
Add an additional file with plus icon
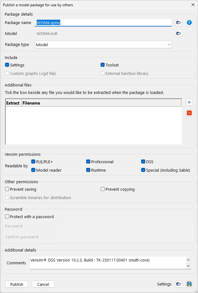click(x=189, y=102)
